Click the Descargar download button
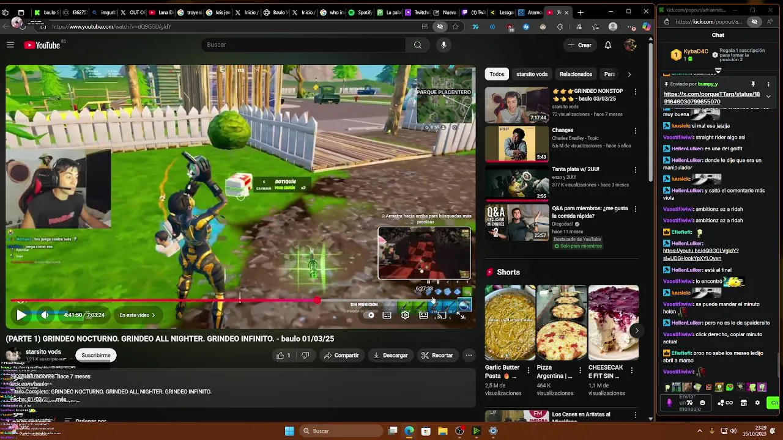 click(x=390, y=355)
